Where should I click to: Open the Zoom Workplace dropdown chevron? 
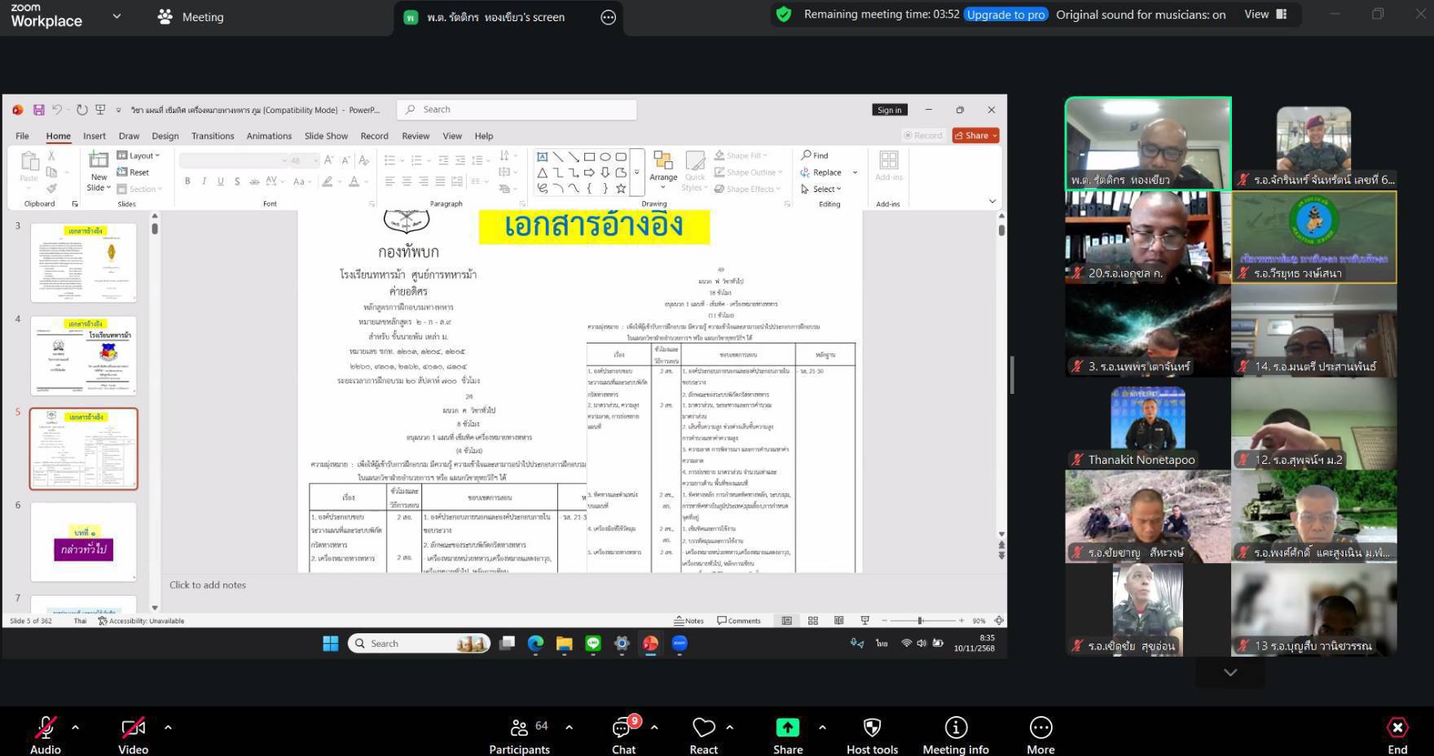point(117,16)
